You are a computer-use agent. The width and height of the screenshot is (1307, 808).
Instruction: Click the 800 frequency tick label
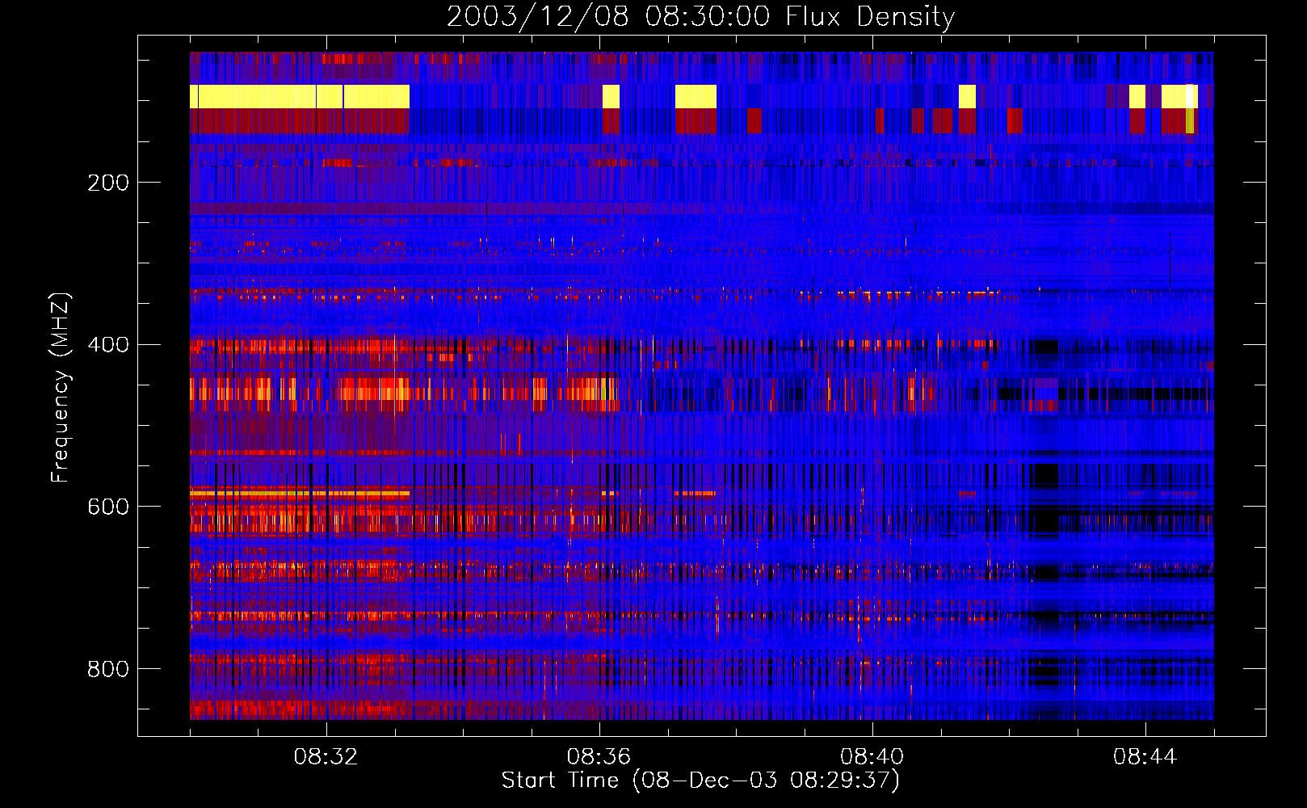tap(108, 669)
